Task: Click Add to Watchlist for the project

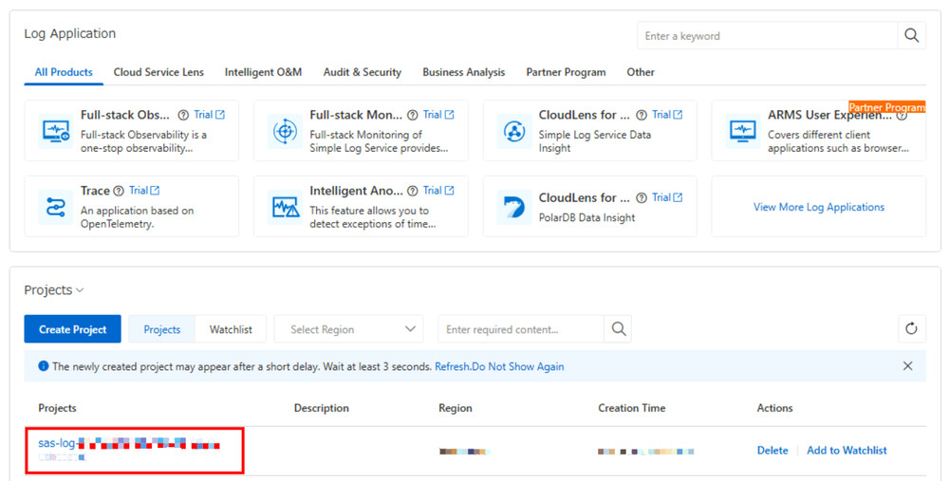Action: pyautogui.click(x=847, y=451)
